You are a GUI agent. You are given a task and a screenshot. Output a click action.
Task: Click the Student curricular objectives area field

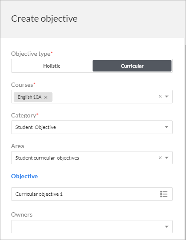pos(92,157)
